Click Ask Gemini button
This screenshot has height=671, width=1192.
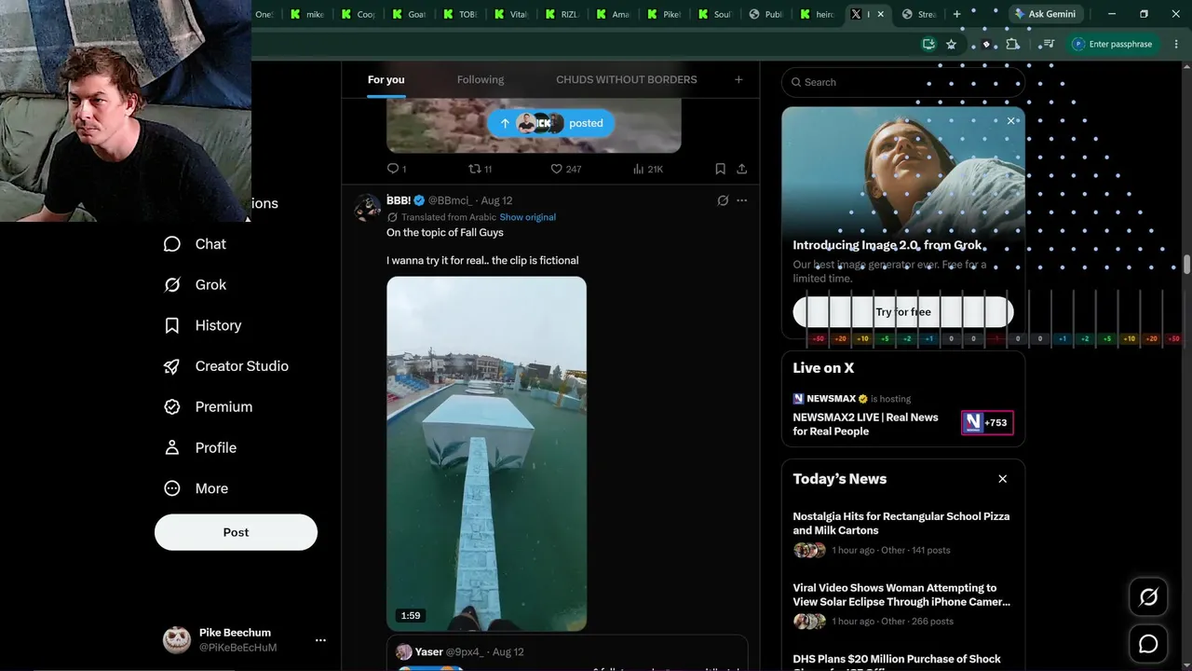[x=1045, y=14]
